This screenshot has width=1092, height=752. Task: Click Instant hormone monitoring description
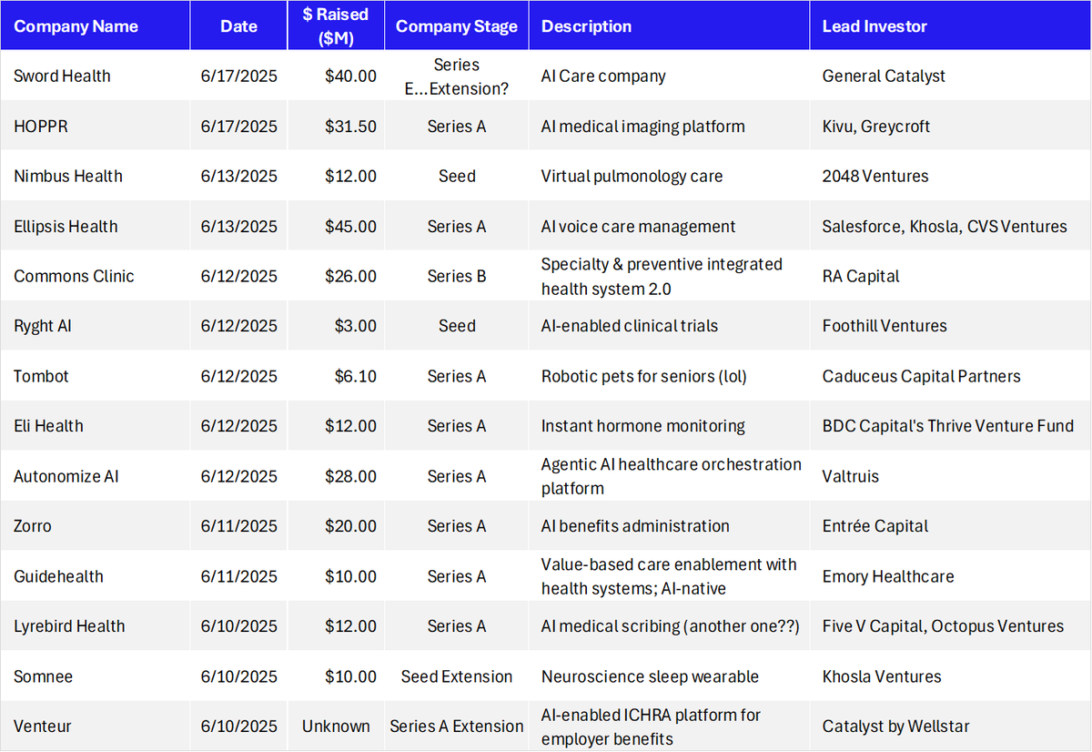pyautogui.click(x=670, y=426)
